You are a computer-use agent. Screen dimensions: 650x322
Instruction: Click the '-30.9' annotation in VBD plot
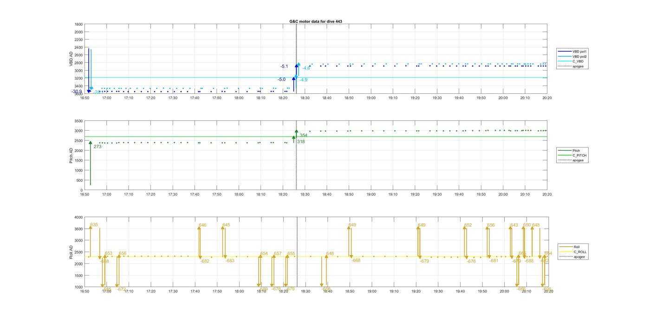tap(77, 92)
